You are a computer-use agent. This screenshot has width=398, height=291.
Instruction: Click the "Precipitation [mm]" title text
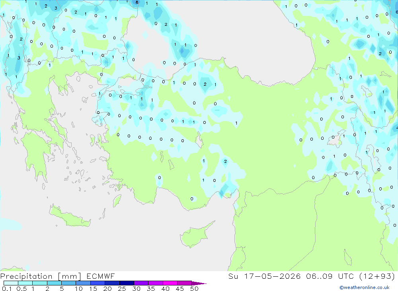(x=41, y=276)
